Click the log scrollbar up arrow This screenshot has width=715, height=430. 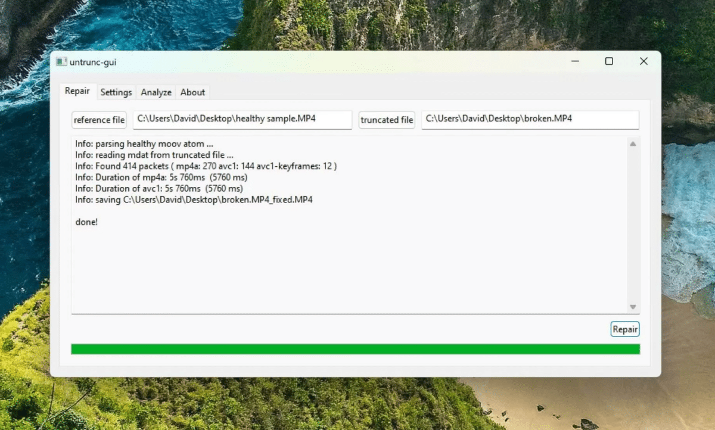pyautogui.click(x=633, y=144)
